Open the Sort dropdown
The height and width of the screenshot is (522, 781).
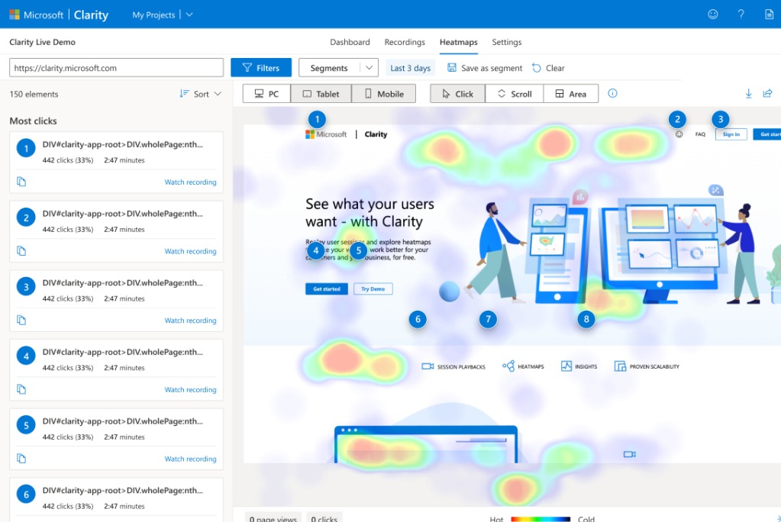201,94
